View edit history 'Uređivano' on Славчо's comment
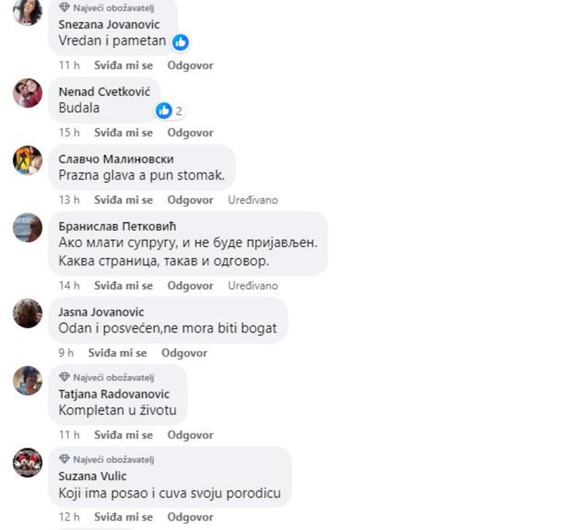 [253, 200]
